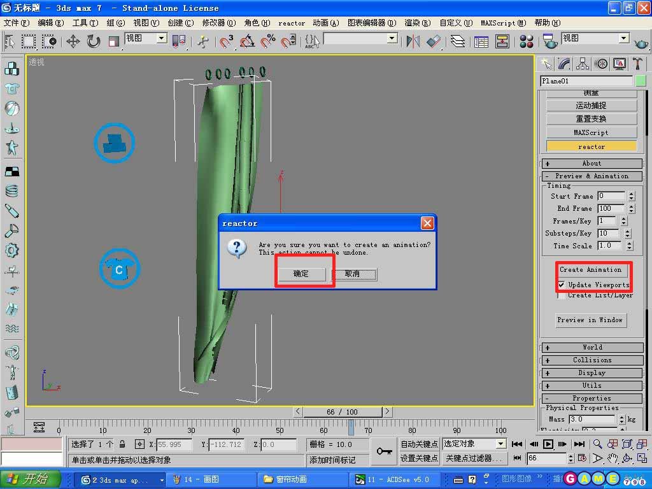The height and width of the screenshot is (489, 652).
Task: Toggle the Percent Snap icon
Action: (x=268, y=41)
